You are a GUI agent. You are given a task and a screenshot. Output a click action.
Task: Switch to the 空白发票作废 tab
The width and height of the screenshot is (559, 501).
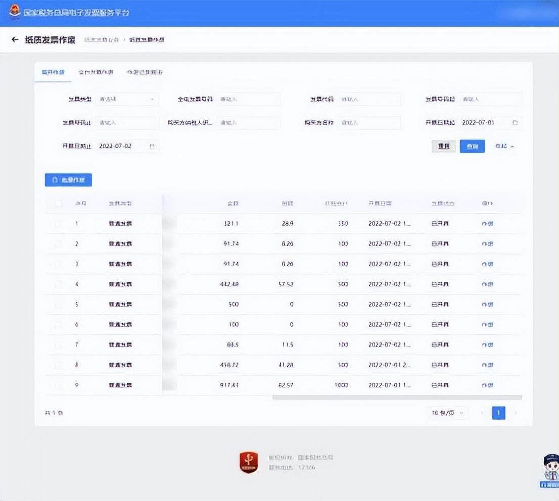click(96, 72)
